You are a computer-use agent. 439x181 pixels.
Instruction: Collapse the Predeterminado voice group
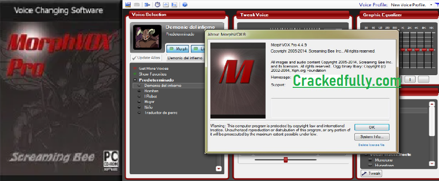[135, 80]
